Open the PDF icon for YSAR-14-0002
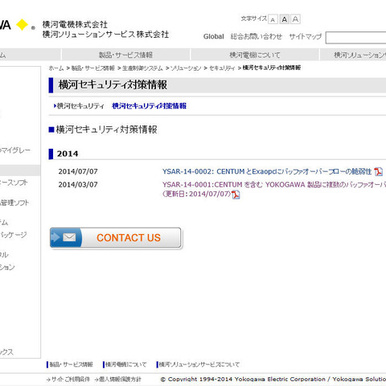This screenshot has height=386, width=386. [378, 171]
